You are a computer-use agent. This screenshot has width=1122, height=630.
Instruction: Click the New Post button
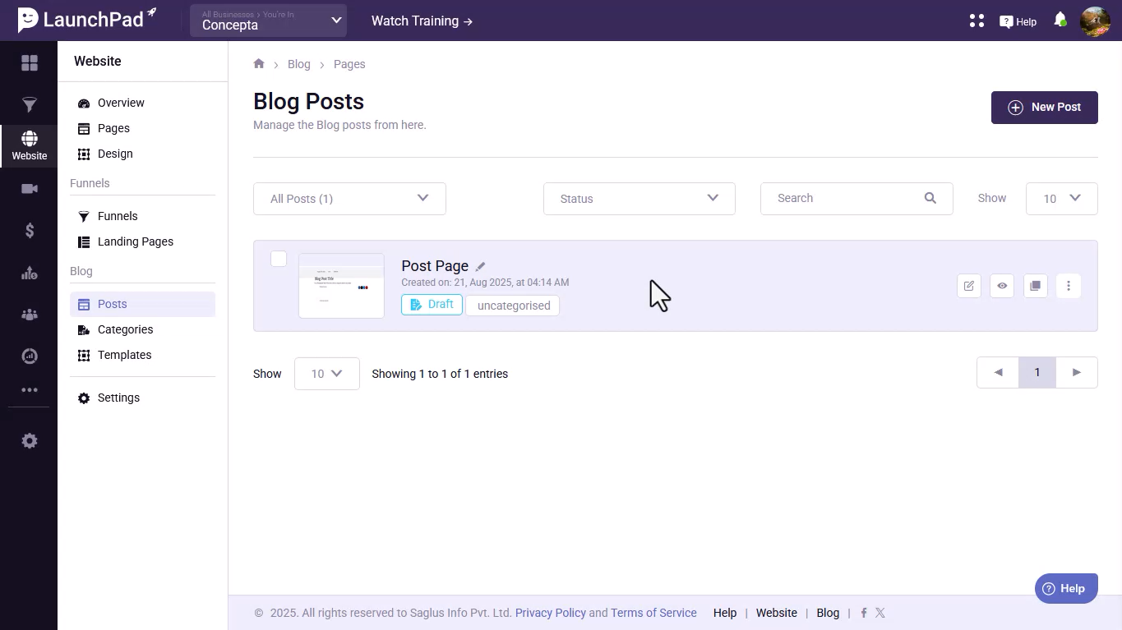point(1044,108)
